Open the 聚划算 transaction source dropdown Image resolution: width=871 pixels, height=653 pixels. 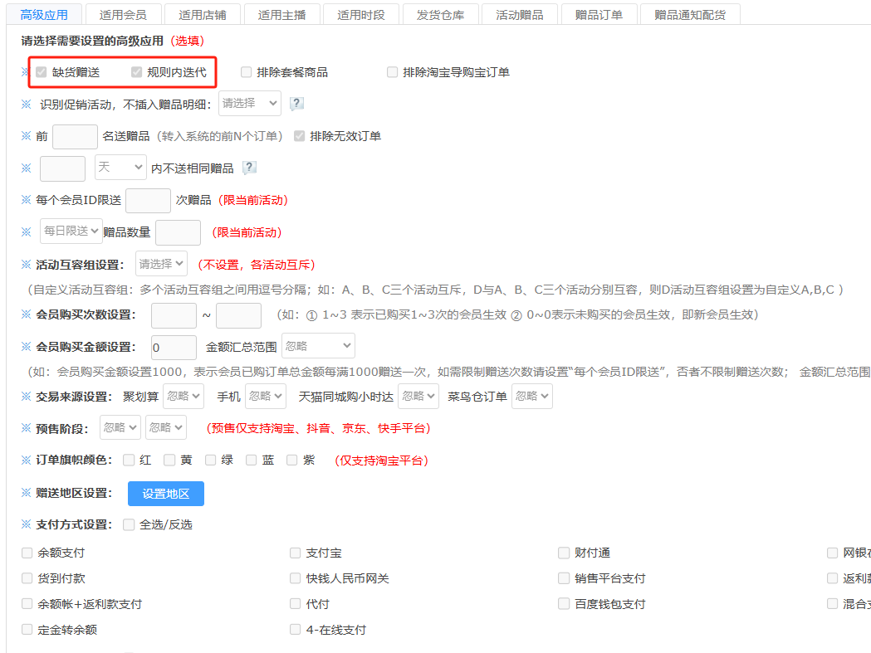[183, 397]
